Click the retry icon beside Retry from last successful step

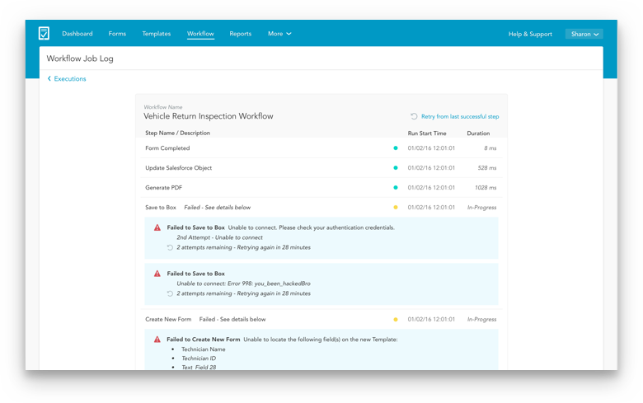(x=414, y=116)
